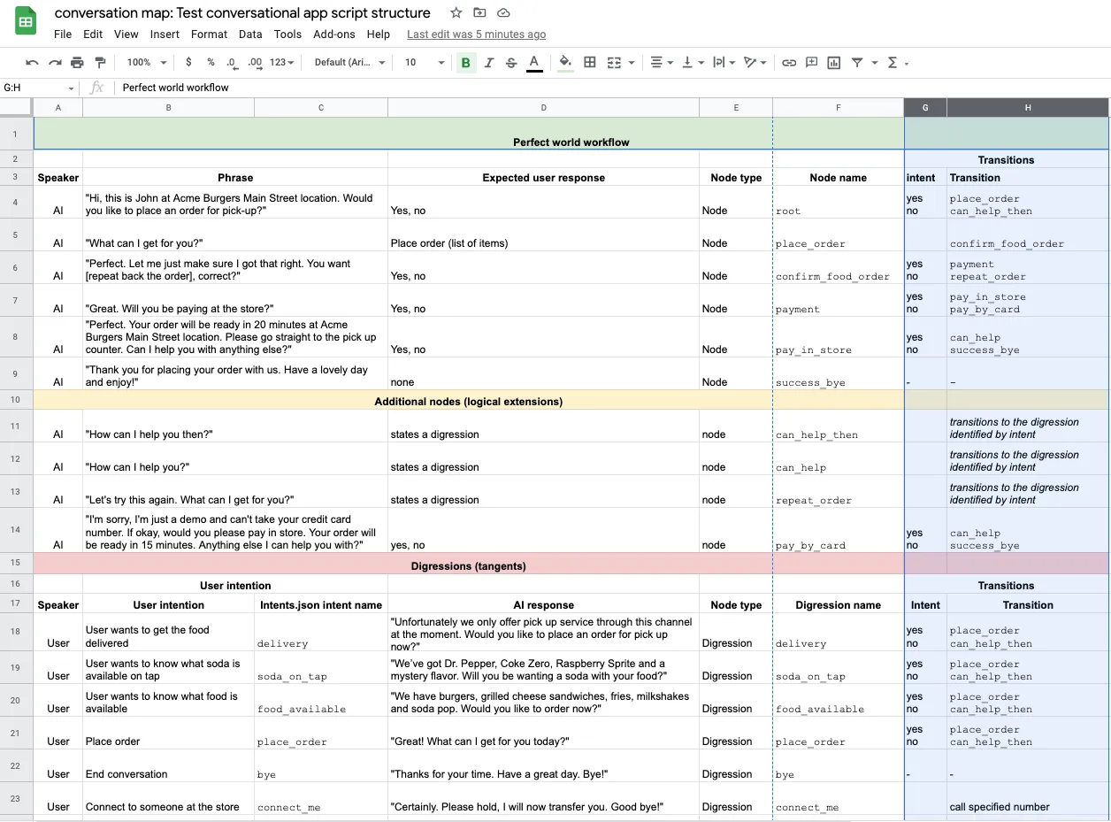The width and height of the screenshot is (1111, 822).
Task: Insert a chart
Action: (x=834, y=63)
